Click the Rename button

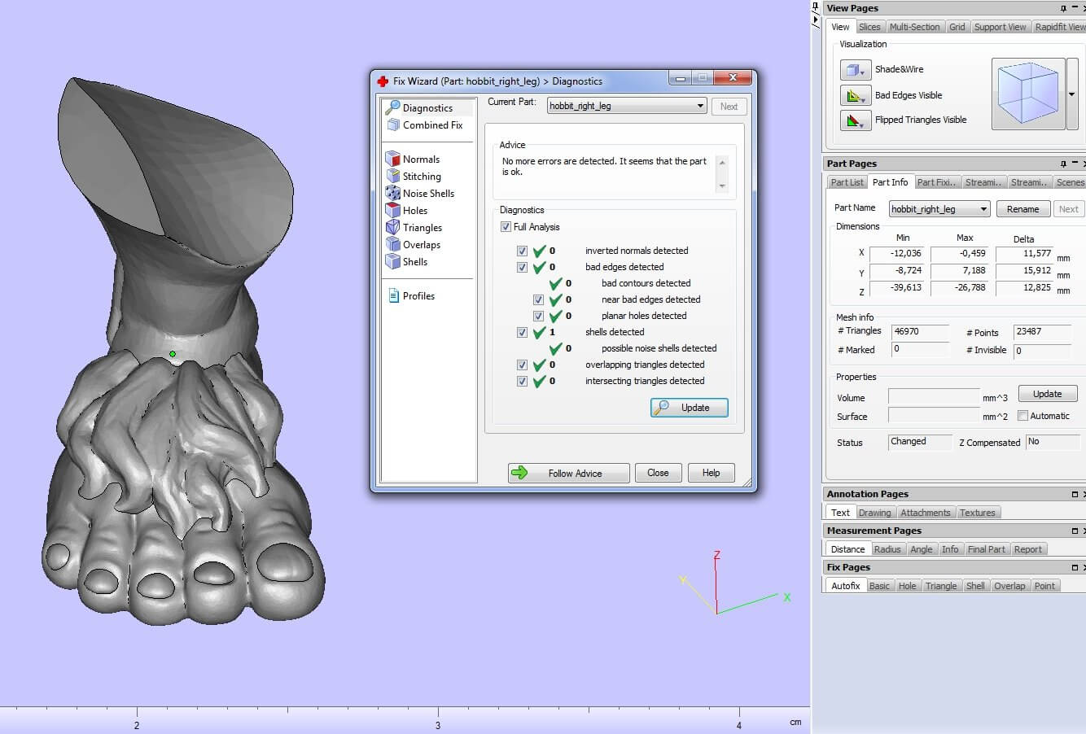tap(1023, 209)
